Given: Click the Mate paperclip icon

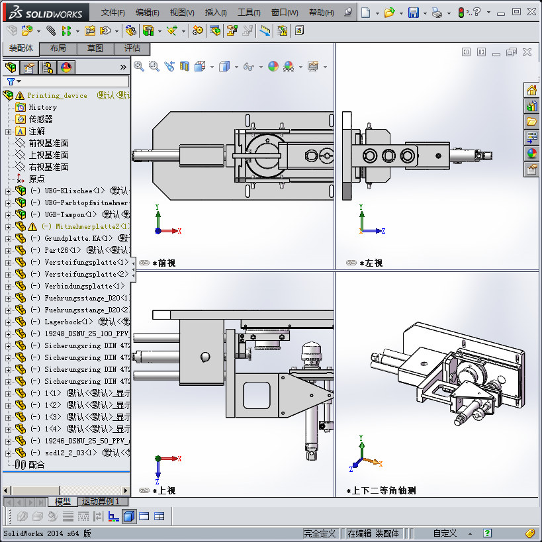Looking at the screenshot, I should click(51, 30).
